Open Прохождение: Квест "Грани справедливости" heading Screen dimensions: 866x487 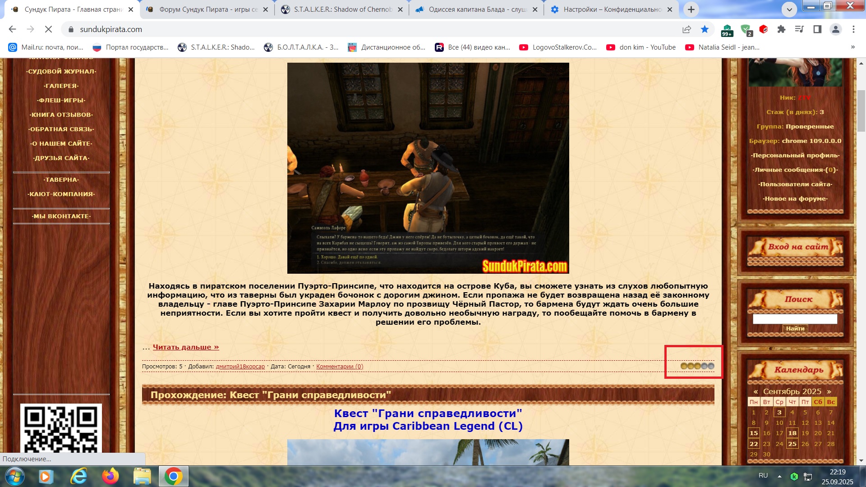(x=271, y=395)
